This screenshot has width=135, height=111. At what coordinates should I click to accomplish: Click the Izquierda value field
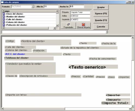80,19
